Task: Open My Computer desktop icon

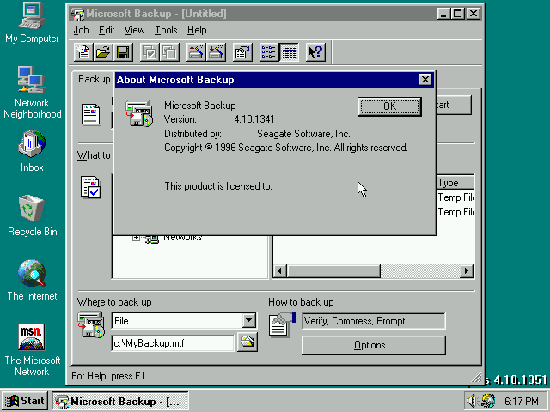Action: point(32,23)
